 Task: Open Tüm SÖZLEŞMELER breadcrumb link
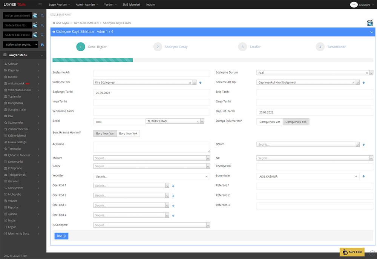tap(86, 23)
